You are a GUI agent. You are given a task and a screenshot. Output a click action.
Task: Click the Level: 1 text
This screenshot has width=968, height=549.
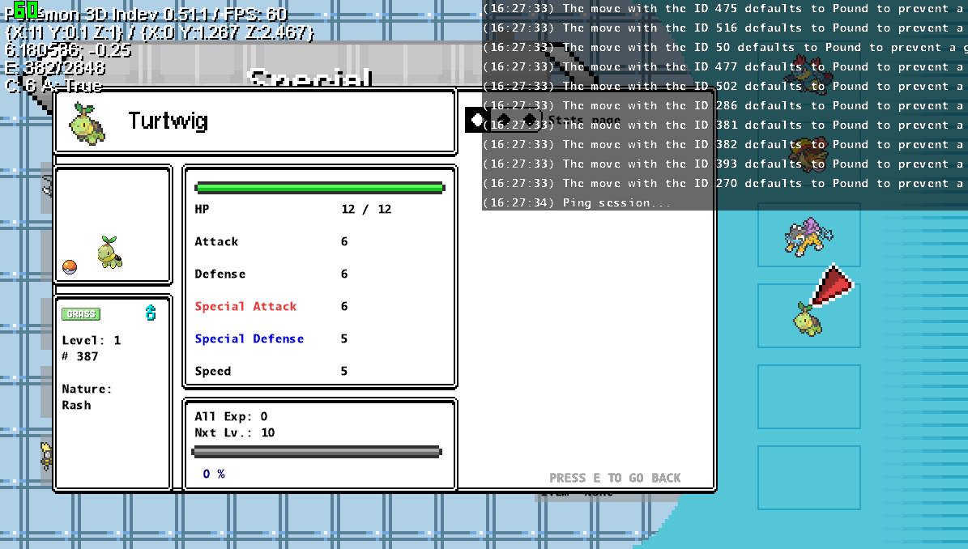pos(92,341)
